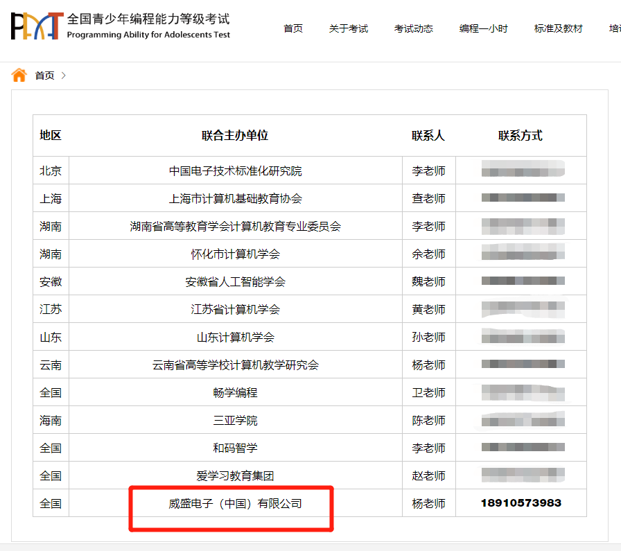The image size is (621, 551).
Task: Open 标准及教材 navigation item
Action: click(558, 28)
